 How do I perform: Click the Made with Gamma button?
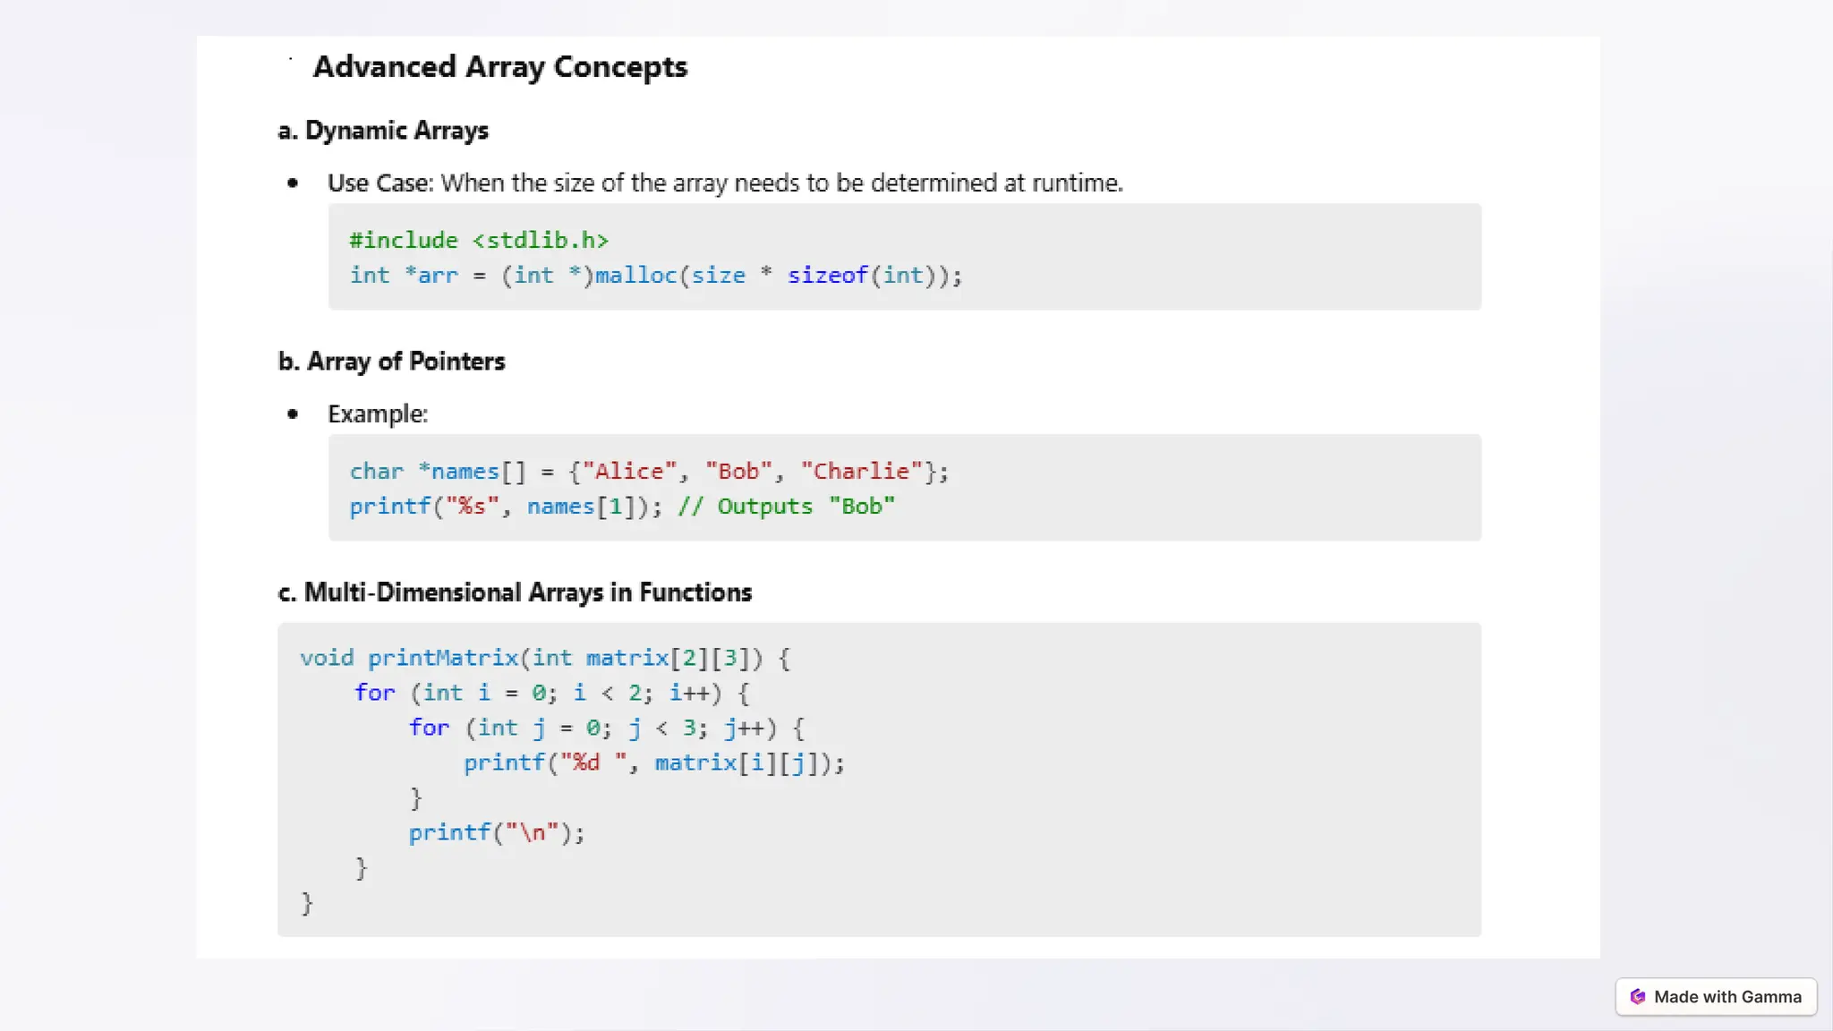(x=1716, y=997)
